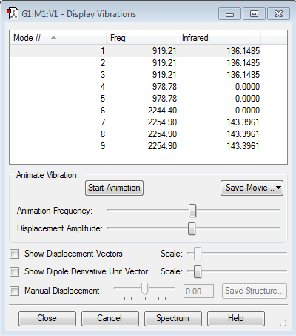The image size is (296, 336).
Task: Enable Show Displacement Vectors checkbox
Action: [14, 254]
